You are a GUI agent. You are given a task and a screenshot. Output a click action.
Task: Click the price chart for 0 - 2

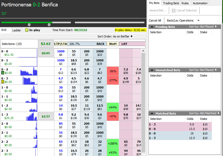pyautogui.click(x=29, y=71)
